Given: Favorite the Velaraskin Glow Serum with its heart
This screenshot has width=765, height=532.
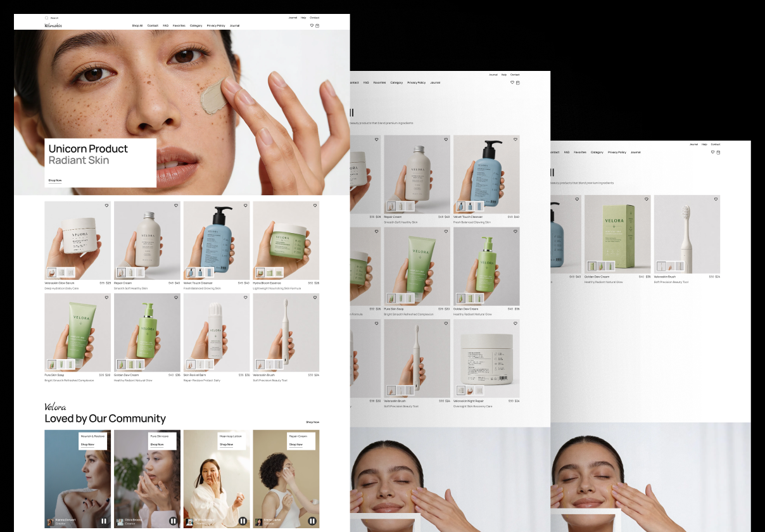Looking at the screenshot, I should (x=106, y=205).
